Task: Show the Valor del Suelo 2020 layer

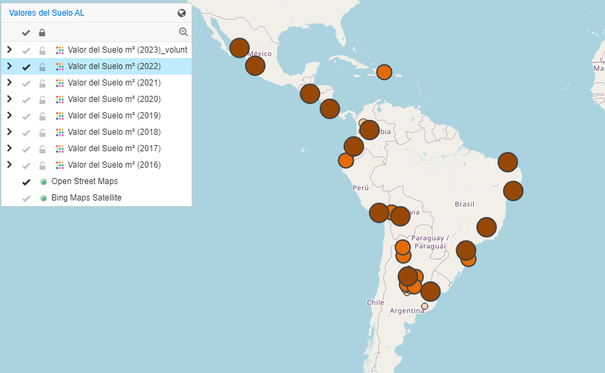Action: point(26,99)
